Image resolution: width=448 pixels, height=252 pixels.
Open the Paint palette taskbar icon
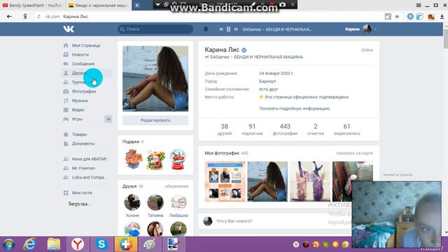coord(149,244)
